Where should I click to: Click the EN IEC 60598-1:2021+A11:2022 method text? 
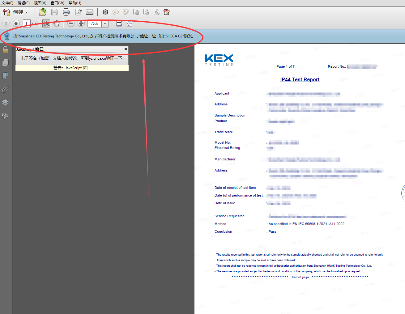[318, 224]
